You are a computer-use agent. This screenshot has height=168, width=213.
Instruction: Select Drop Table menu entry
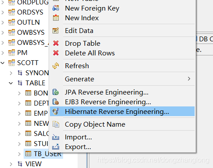click(x=122, y=44)
